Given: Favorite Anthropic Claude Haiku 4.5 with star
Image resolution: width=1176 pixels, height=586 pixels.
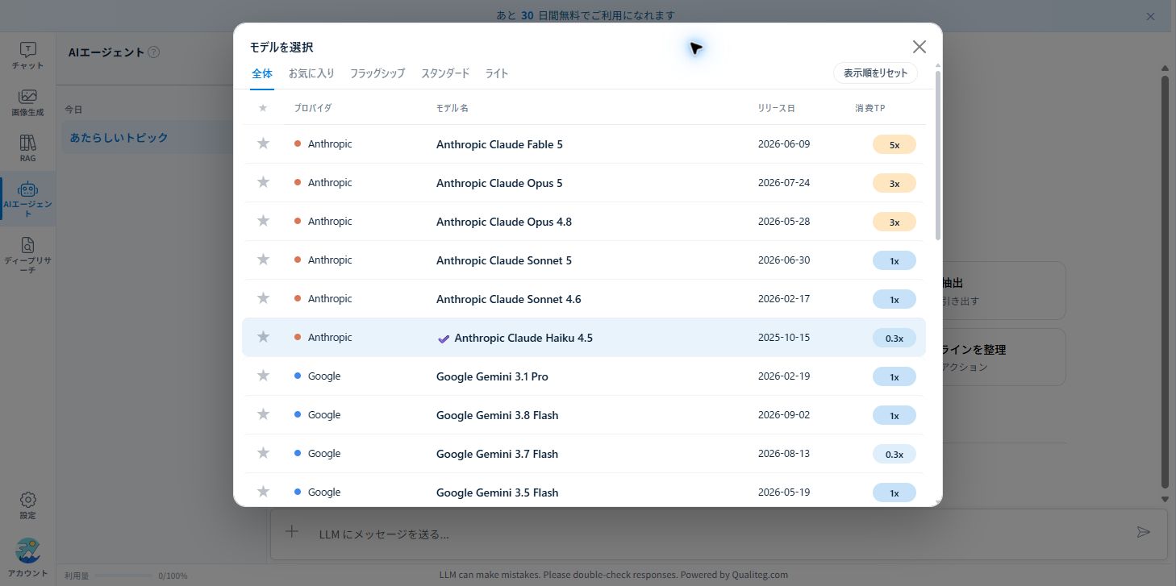Looking at the screenshot, I should (x=263, y=337).
